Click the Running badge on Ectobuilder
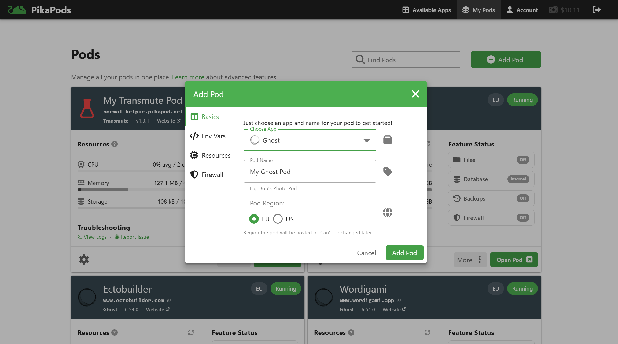This screenshot has width=618, height=344. point(286,288)
